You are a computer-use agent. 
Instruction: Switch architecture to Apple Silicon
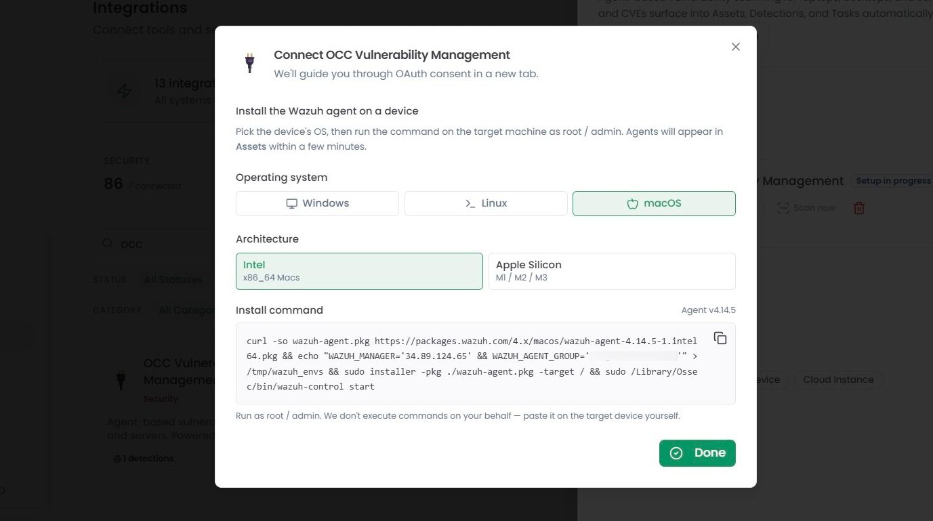(612, 271)
